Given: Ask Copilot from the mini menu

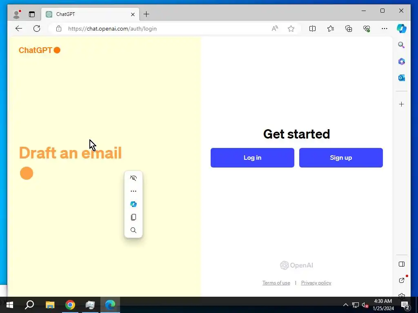Looking at the screenshot, I should click(133, 204).
